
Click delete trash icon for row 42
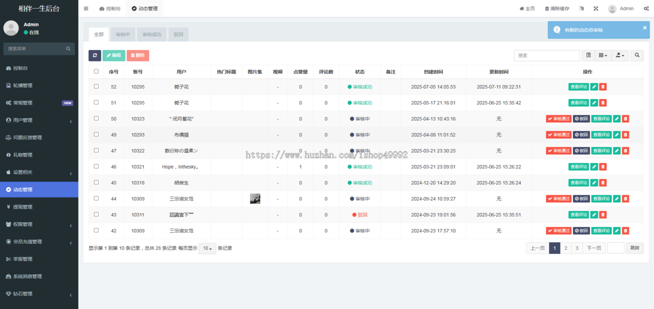pos(626,231)
